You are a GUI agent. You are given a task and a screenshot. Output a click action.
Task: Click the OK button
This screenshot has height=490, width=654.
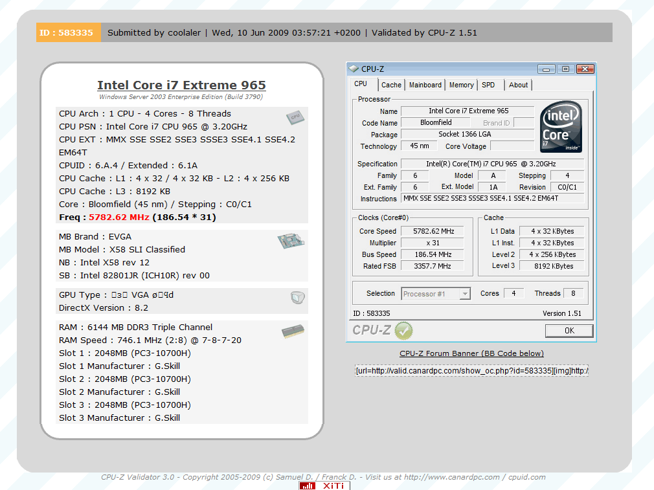[569, 331]
